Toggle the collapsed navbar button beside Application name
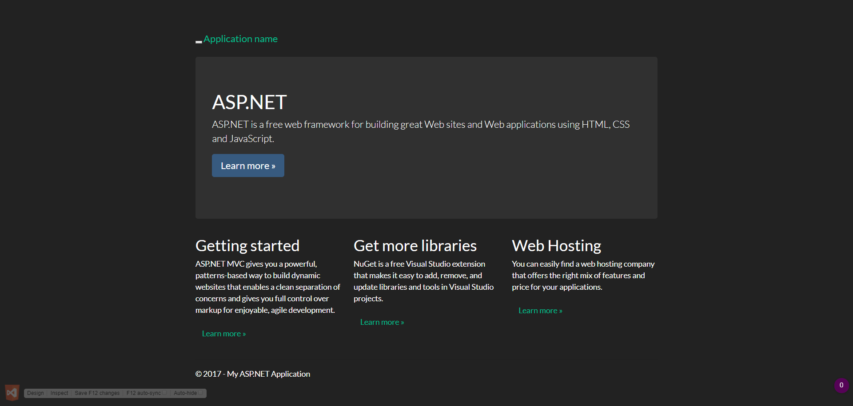Screen dimensions: 853x406 point(199,42)
